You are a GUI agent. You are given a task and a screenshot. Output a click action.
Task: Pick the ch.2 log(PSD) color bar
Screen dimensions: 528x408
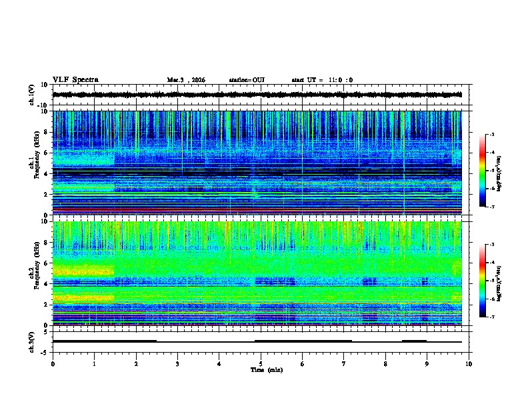click(x=483, y=281)
